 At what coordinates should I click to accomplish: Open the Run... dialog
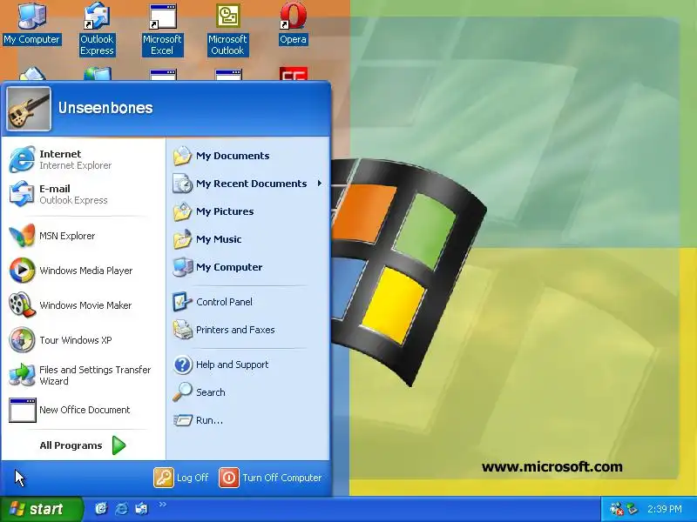[x=247, y=420]
